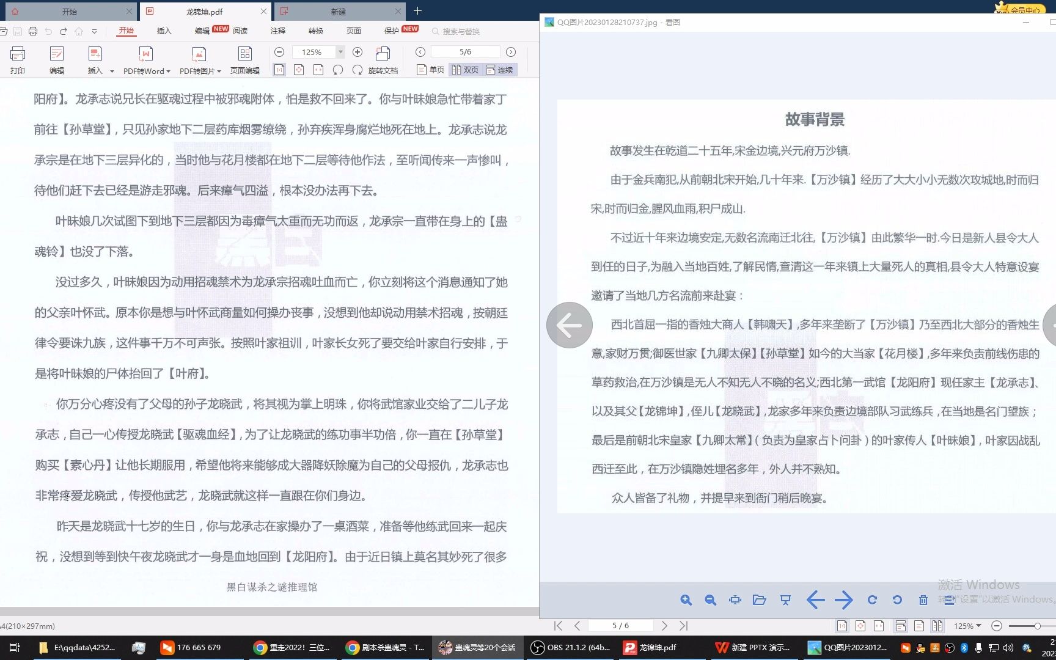Image resolution: width=1056 pixels, height=660 pixels.
Task: Open the 阅读 reading tab
Action: [240, 31]
